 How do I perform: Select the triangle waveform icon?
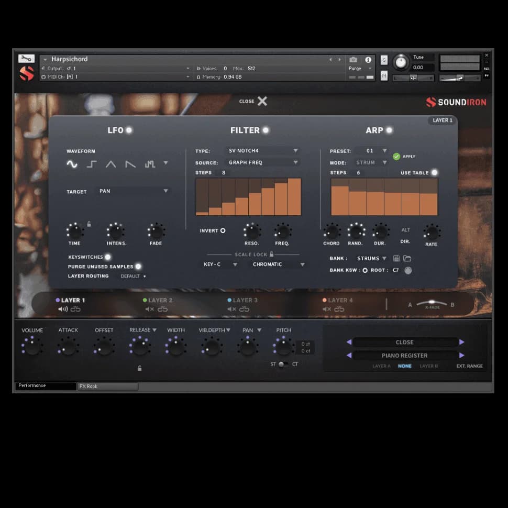pyautogui.click(x=111, y=164)
